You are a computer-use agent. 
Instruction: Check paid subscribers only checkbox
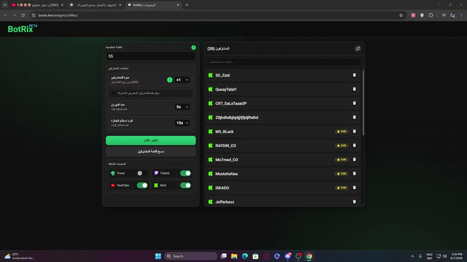point(113,93)
